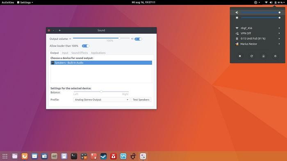The width and height of the screenshot is (287, 161).
Task: Switch to the Sound Effects tab
Action: 80,53
